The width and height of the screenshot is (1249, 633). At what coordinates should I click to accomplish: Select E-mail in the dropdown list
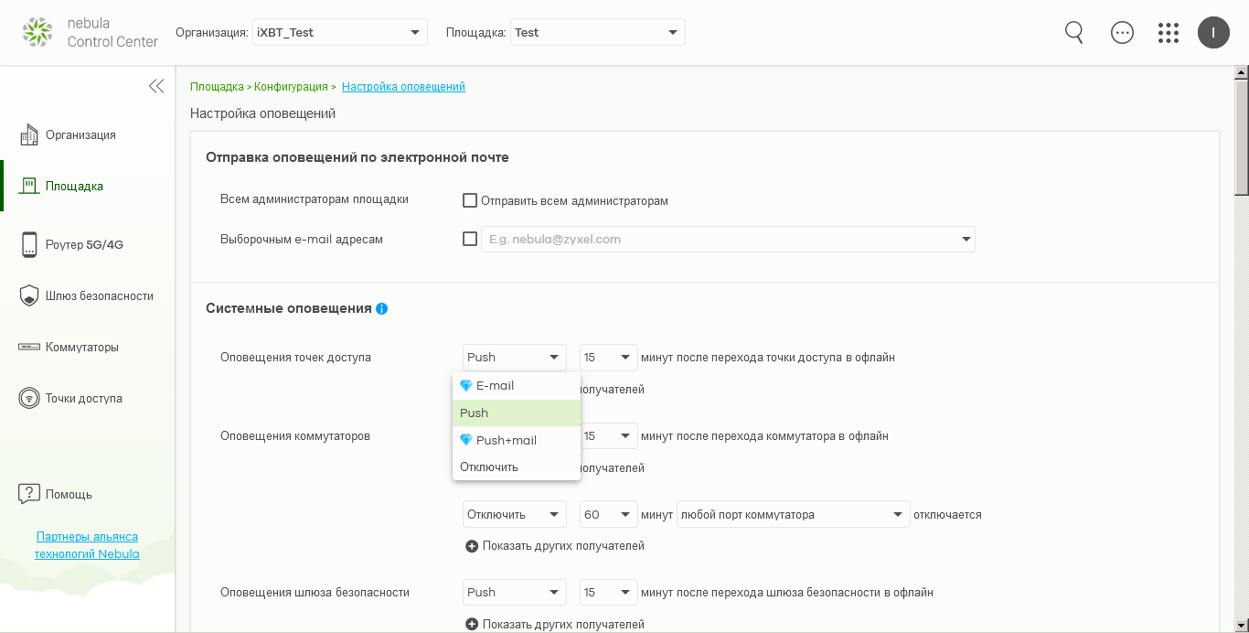coord(495,386)
